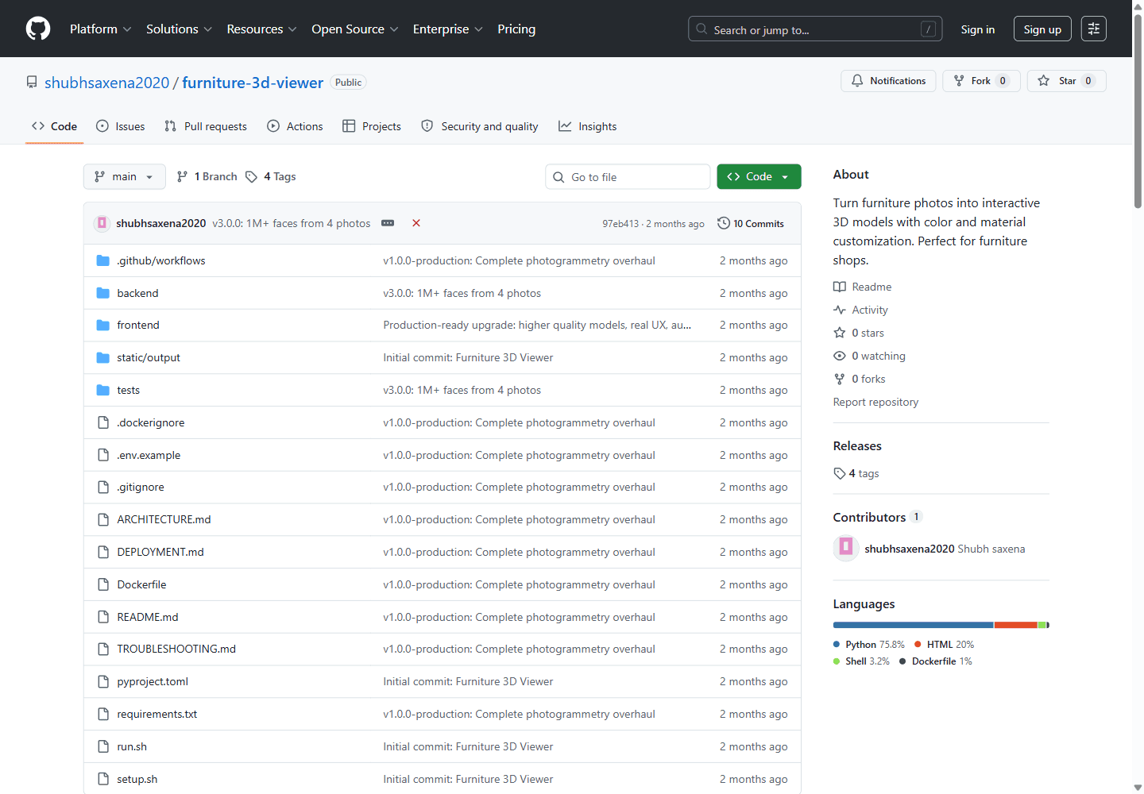This screenshot has width=1144, height=794.
Task: Click the Readme book icon in About
Action: point(840,287)
